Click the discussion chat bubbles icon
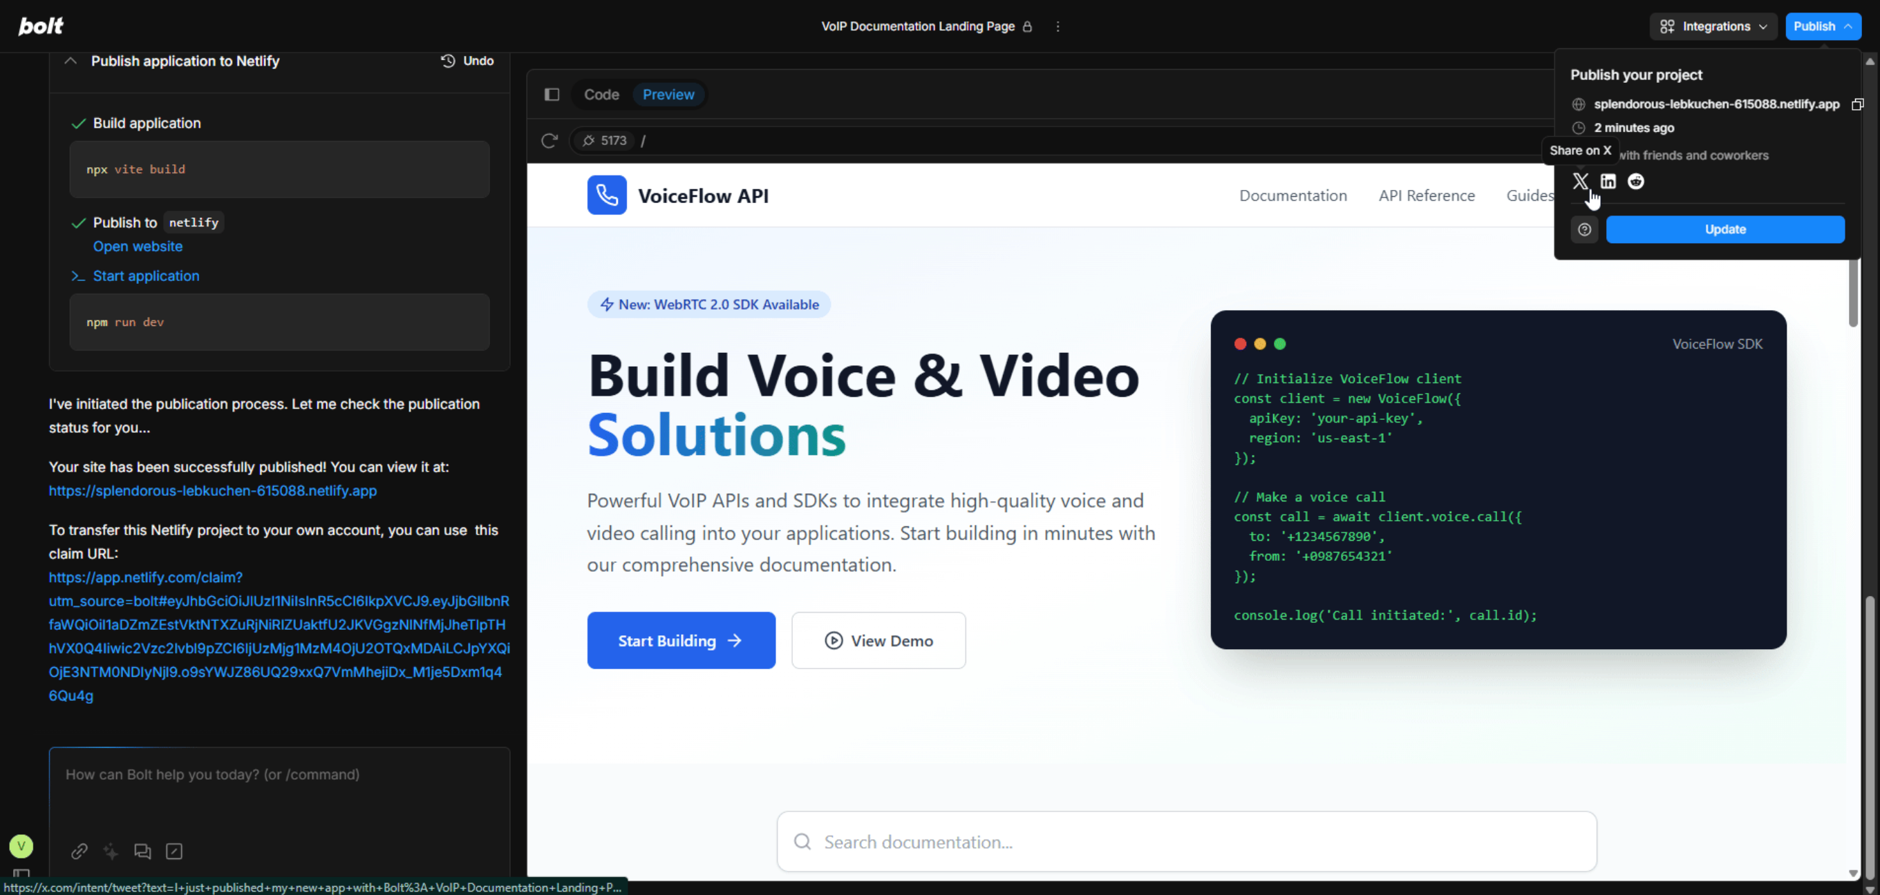1880x895 pixels. [x=142, y=851]
